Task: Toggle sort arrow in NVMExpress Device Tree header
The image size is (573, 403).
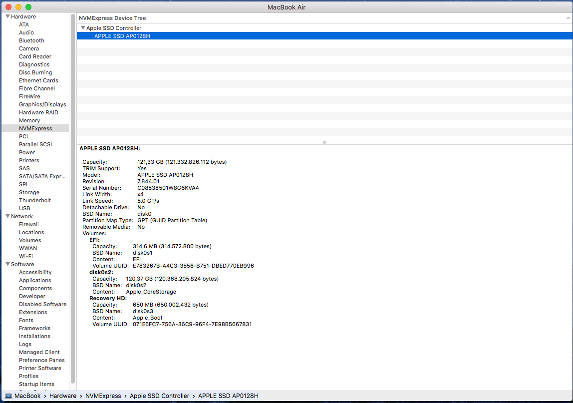Action: pos(568,18)
